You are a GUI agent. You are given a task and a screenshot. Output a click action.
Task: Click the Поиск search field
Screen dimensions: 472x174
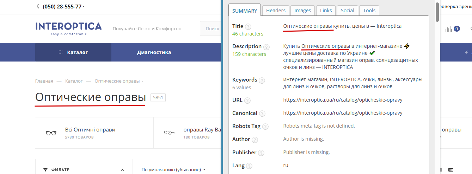211,28
